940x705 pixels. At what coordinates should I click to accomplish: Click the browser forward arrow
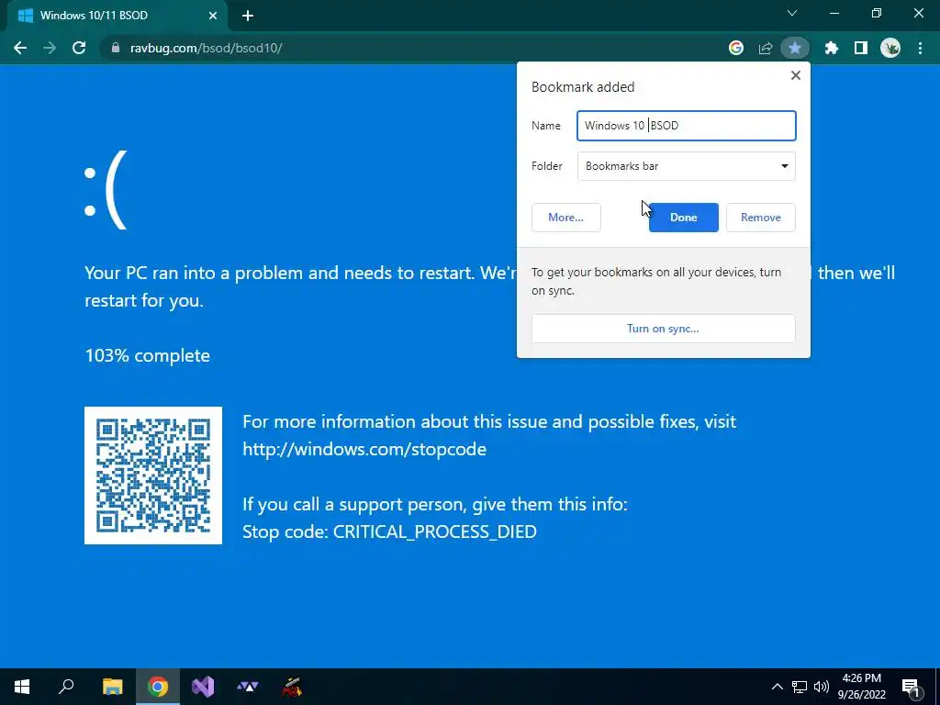(50, 48)
